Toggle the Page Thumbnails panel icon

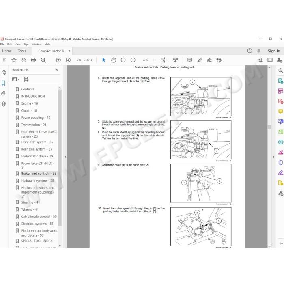[4, 73]
